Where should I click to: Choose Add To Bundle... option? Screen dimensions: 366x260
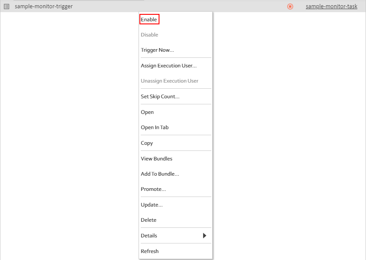click(160, 174)
